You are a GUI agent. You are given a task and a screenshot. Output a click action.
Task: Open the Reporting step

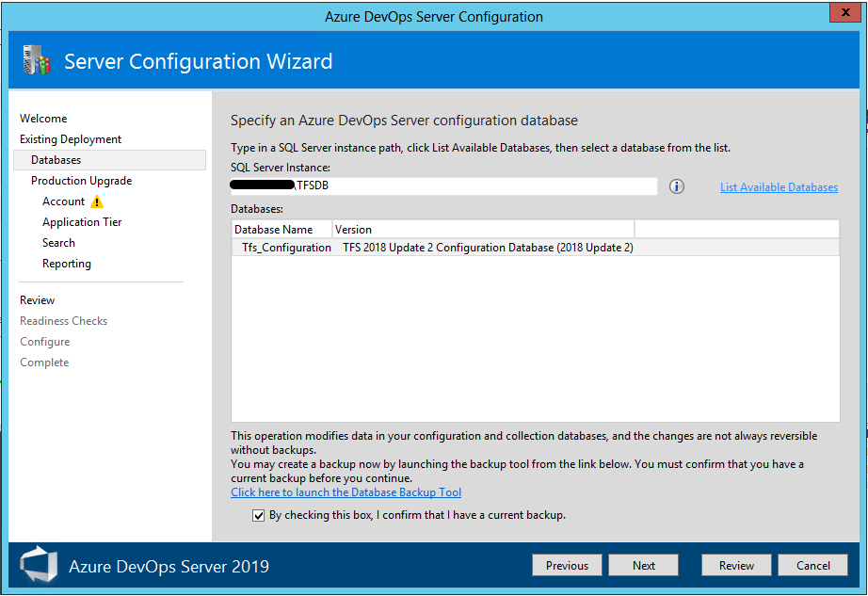(x=66, y=263)
